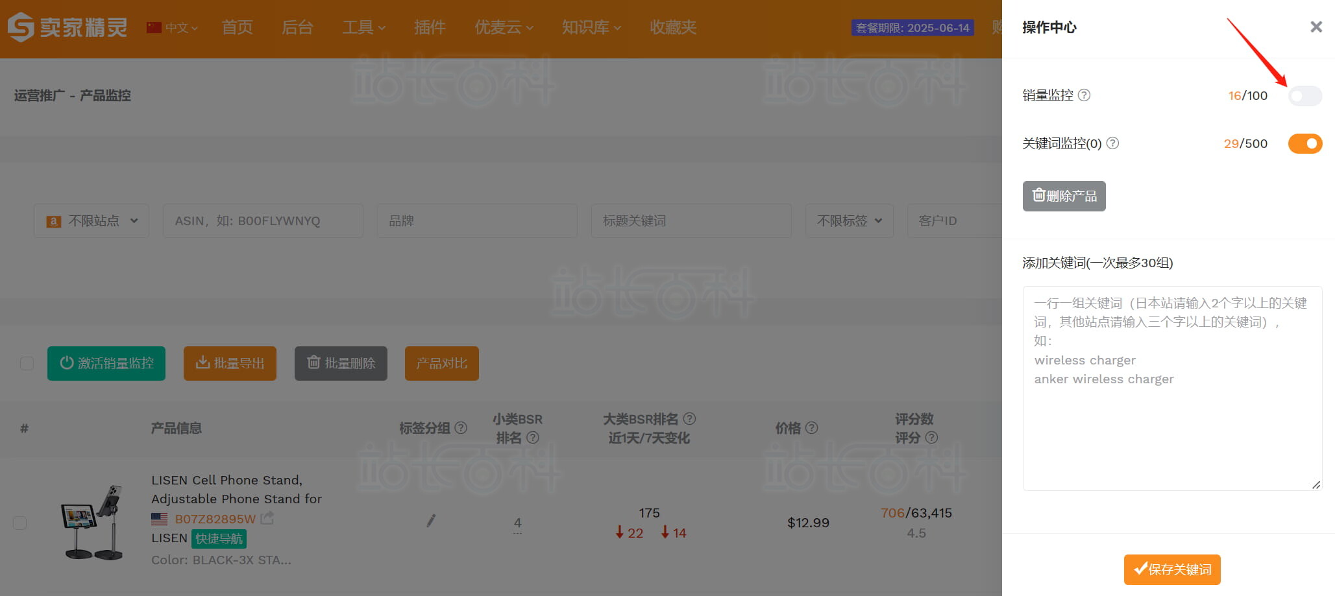This screenshot has width=1335, height=596.
Task: Enable the 销量监控 toggle switch
Action: click(1304, 96)
